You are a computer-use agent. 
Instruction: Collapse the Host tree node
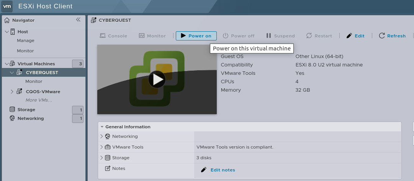[x=7, y=32]
